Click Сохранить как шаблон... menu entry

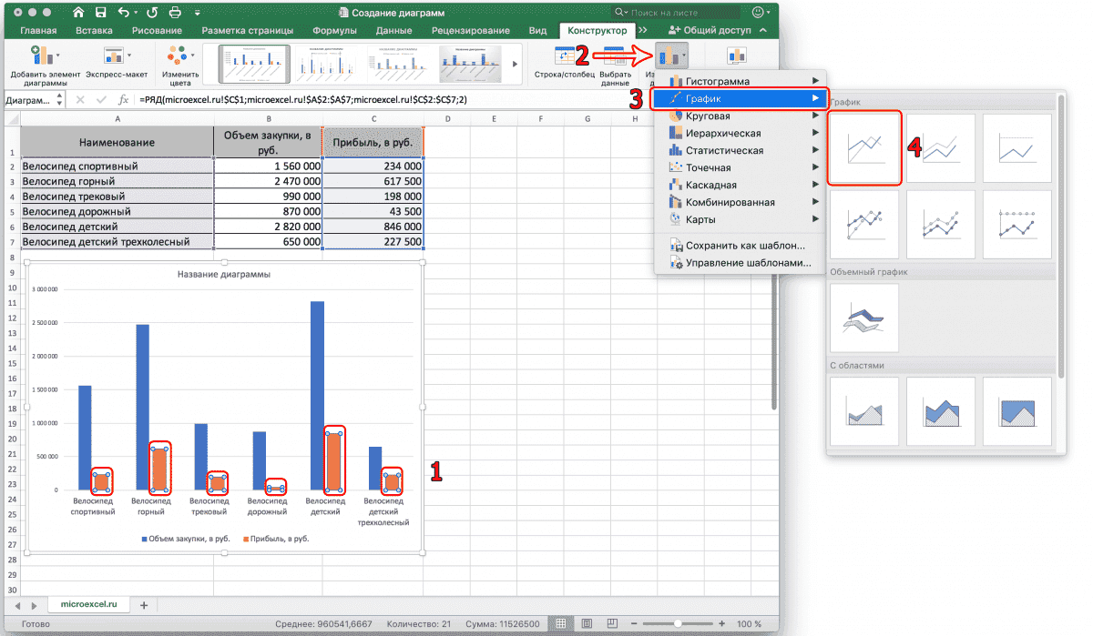[x=745, y=246]
